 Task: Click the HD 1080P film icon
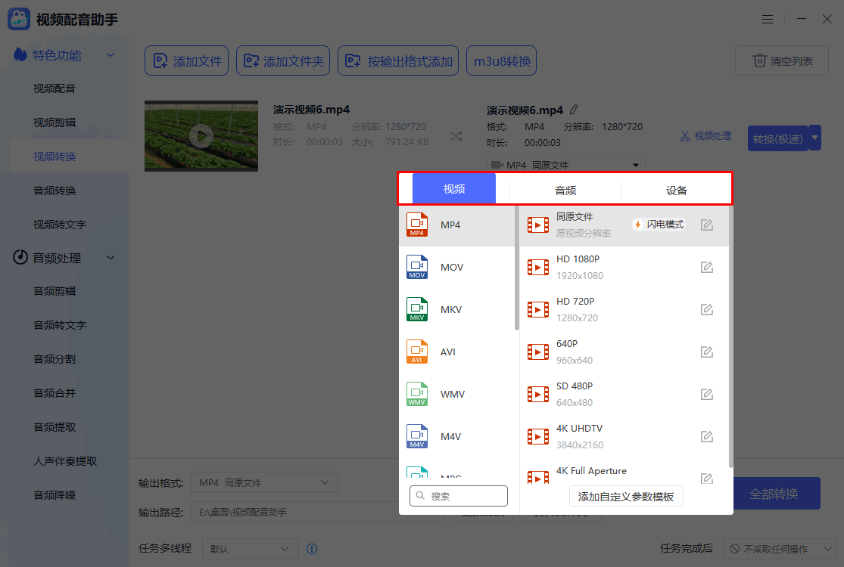click(538, 267)
